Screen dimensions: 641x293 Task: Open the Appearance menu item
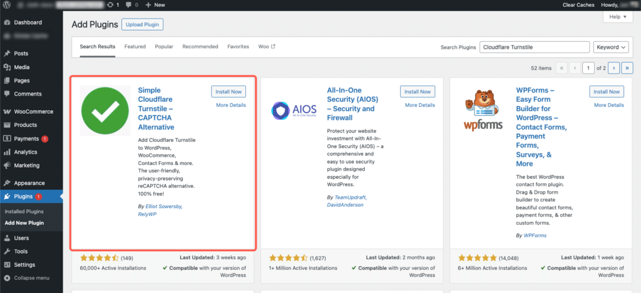click(x=29, y=183)
